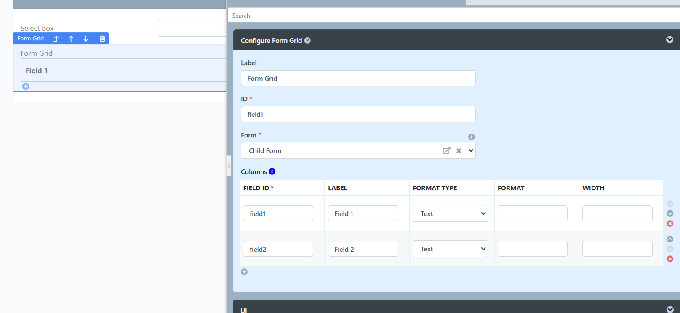Open Format Type dropdown for field1 row
680x313 pixels.
450,213
